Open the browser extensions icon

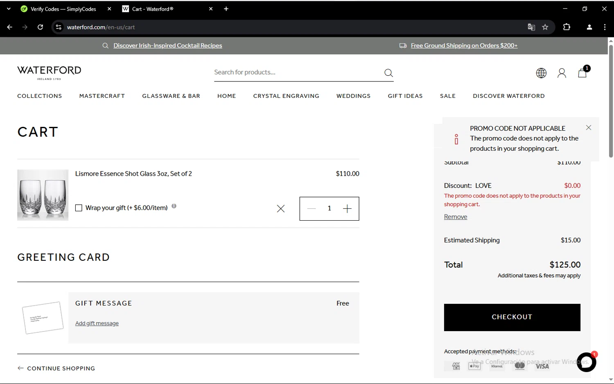(x=567, y=27)
